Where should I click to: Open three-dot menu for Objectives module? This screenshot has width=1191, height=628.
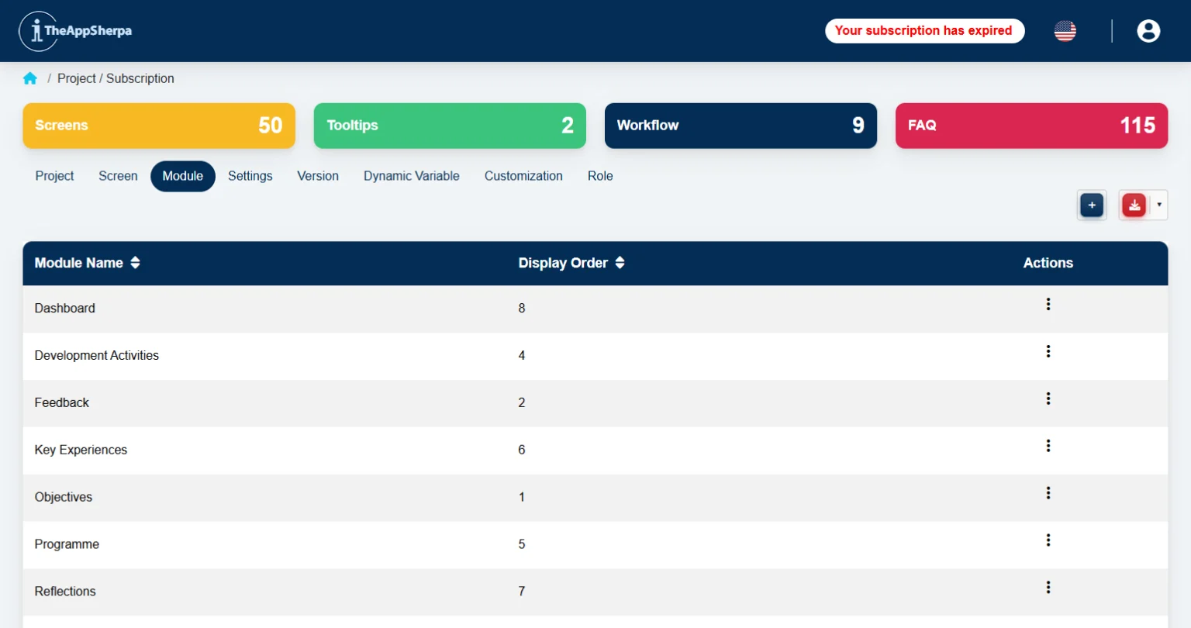1048,494
